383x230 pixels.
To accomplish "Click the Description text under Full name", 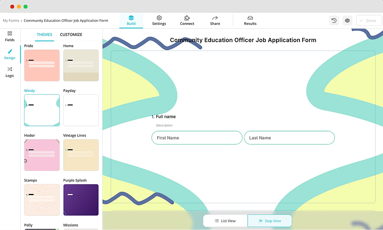I will (x=164, y=125).
